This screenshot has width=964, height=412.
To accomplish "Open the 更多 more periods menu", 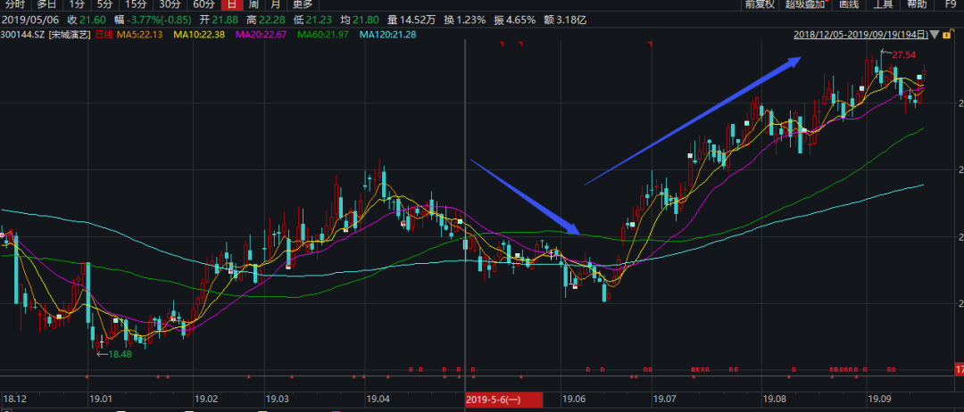I will (x=302, y=4).
